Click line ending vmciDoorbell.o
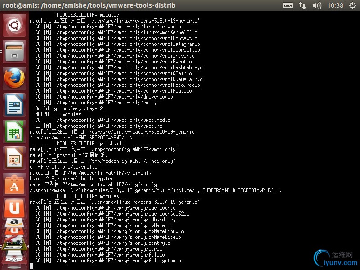 [117, 50]
